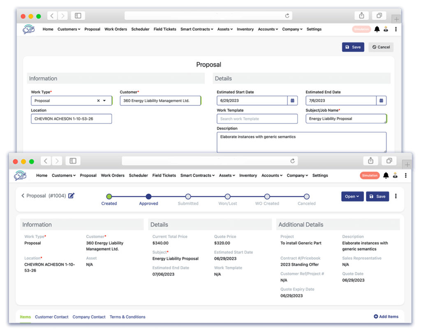The height and width of the screenshot is (334, 421).
Task: Click the company cloud logo
Action: tap(20, 175)
